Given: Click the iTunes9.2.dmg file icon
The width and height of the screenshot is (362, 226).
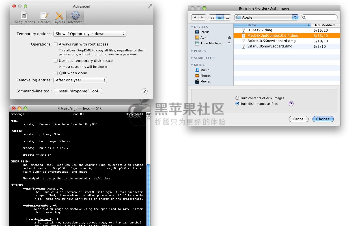Looking at the screenshot, I should click(x=244, y=30).
